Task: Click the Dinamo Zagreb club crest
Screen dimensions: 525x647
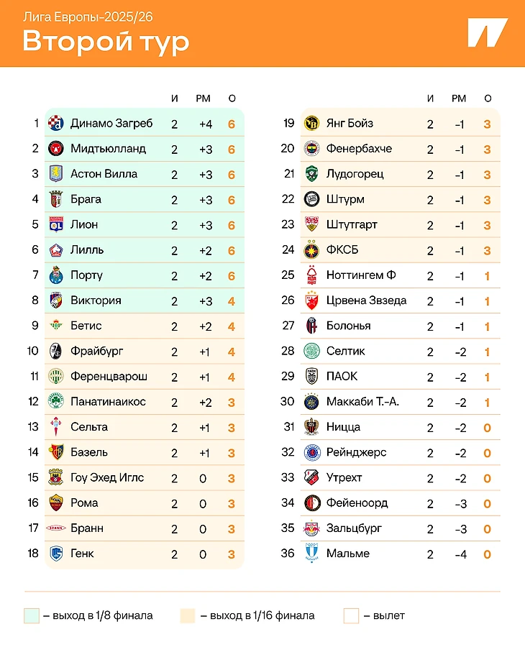Action: (x=56, y=123)
